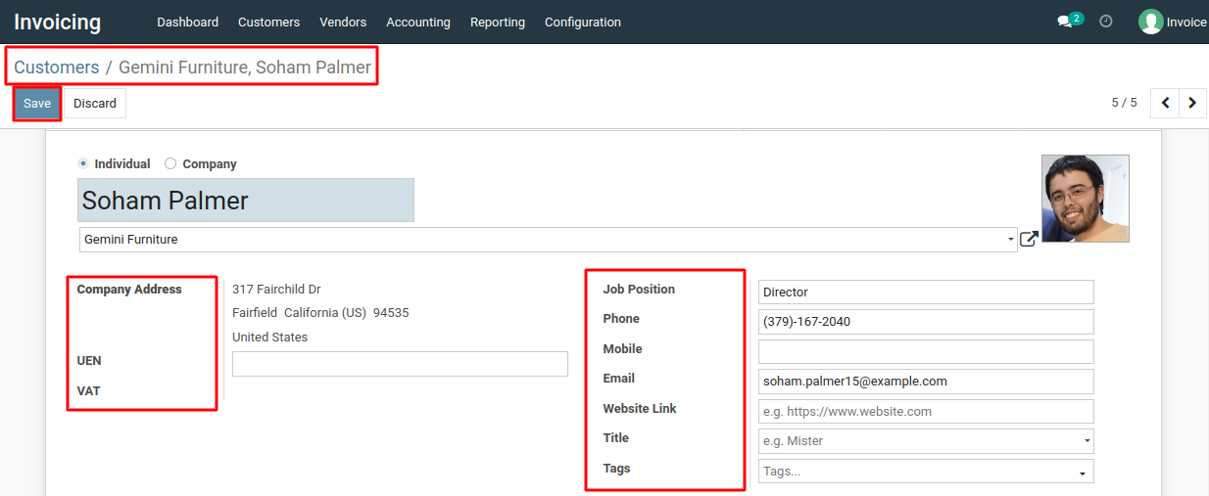Viewport: 1209px width, 496px height.
Task: Click the VAT label
Action: [x=88, y=391]
